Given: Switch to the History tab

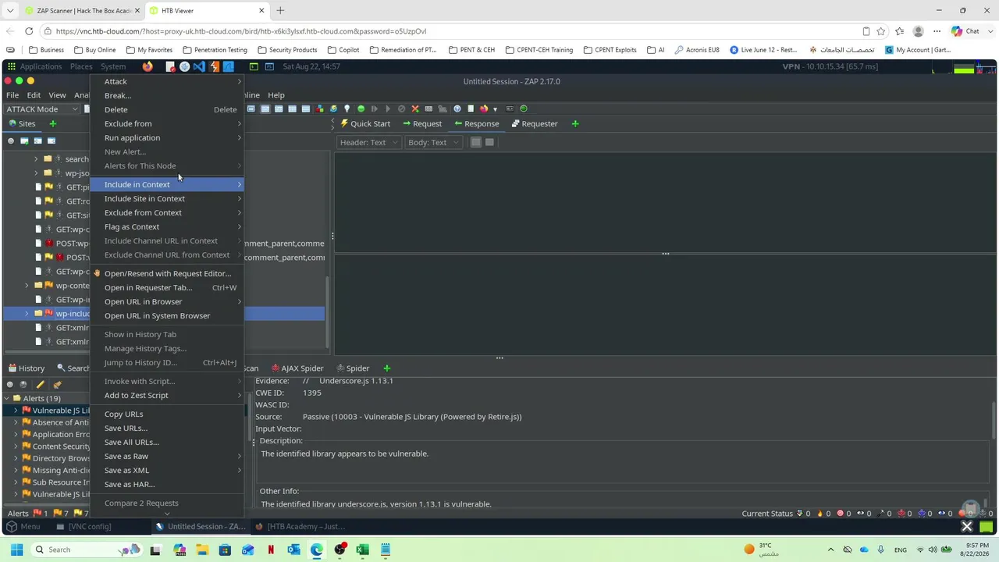Looking at the screenshot, I should coord(27,368).
